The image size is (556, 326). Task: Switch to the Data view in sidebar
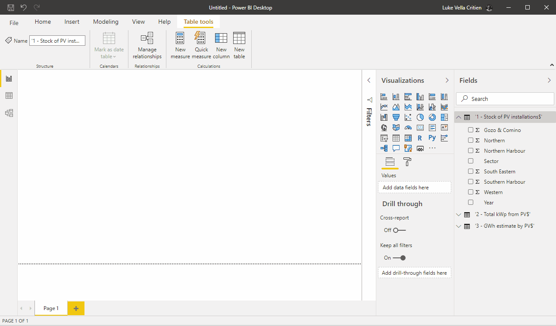tap(9, 96)
